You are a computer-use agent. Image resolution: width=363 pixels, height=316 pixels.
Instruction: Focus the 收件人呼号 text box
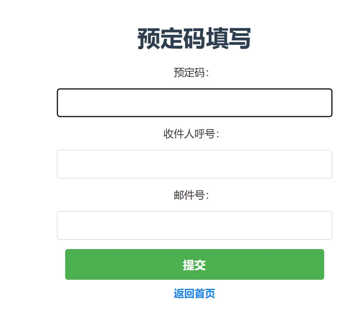click(194, 164)
